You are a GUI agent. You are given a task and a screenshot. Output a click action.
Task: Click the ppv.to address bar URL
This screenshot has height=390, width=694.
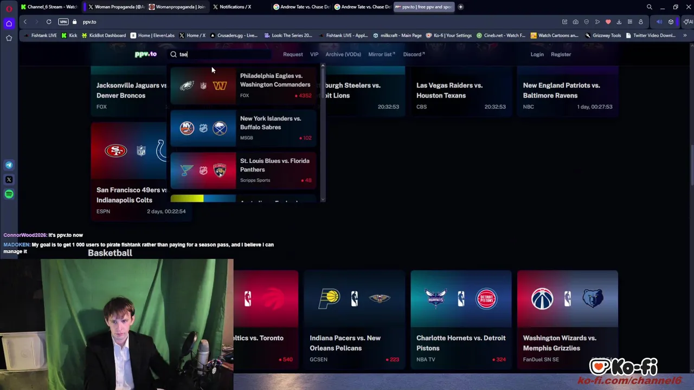[89, 22]
